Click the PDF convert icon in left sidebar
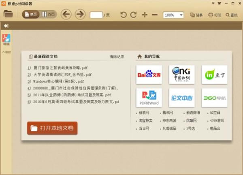Viewport: 243px width, 175px height. pyautogui.click(x=6, y=39)
